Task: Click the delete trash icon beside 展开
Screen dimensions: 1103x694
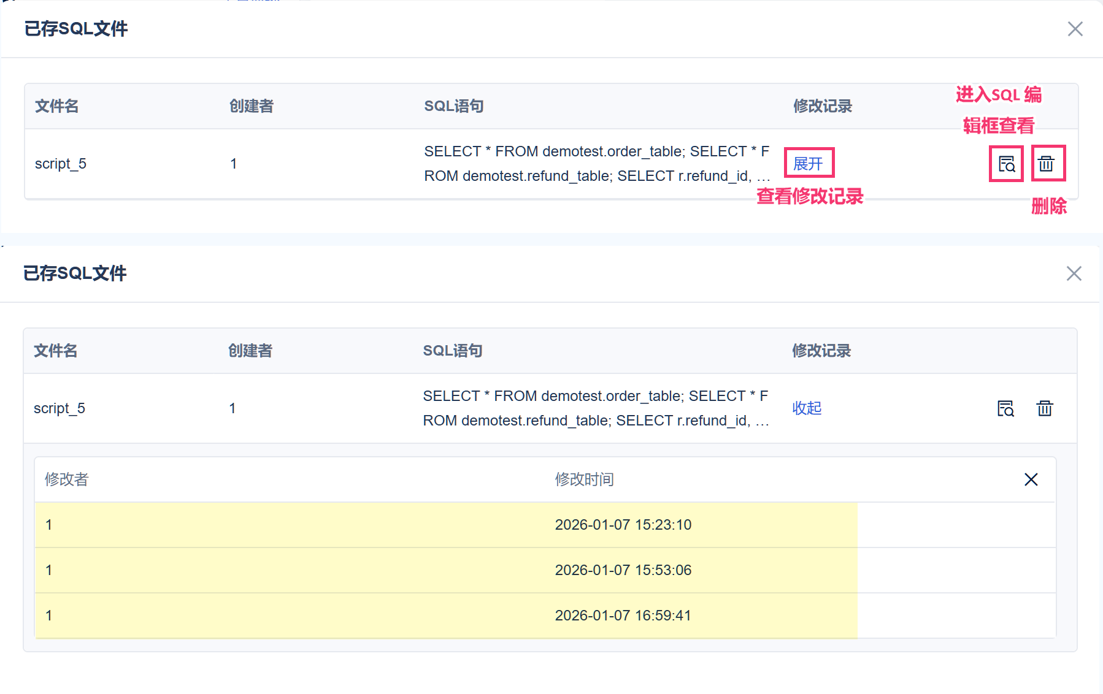Action: pyautogui.click(x=1047, y=164)
